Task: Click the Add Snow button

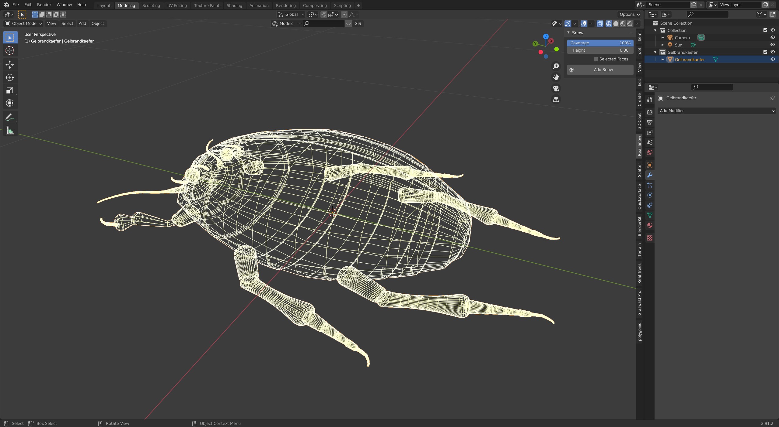Action: click(x=600, y=70)
